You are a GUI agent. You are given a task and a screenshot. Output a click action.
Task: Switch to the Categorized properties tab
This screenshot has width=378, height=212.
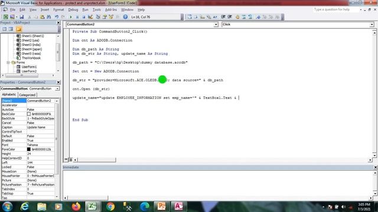click(x=27, y=95)
